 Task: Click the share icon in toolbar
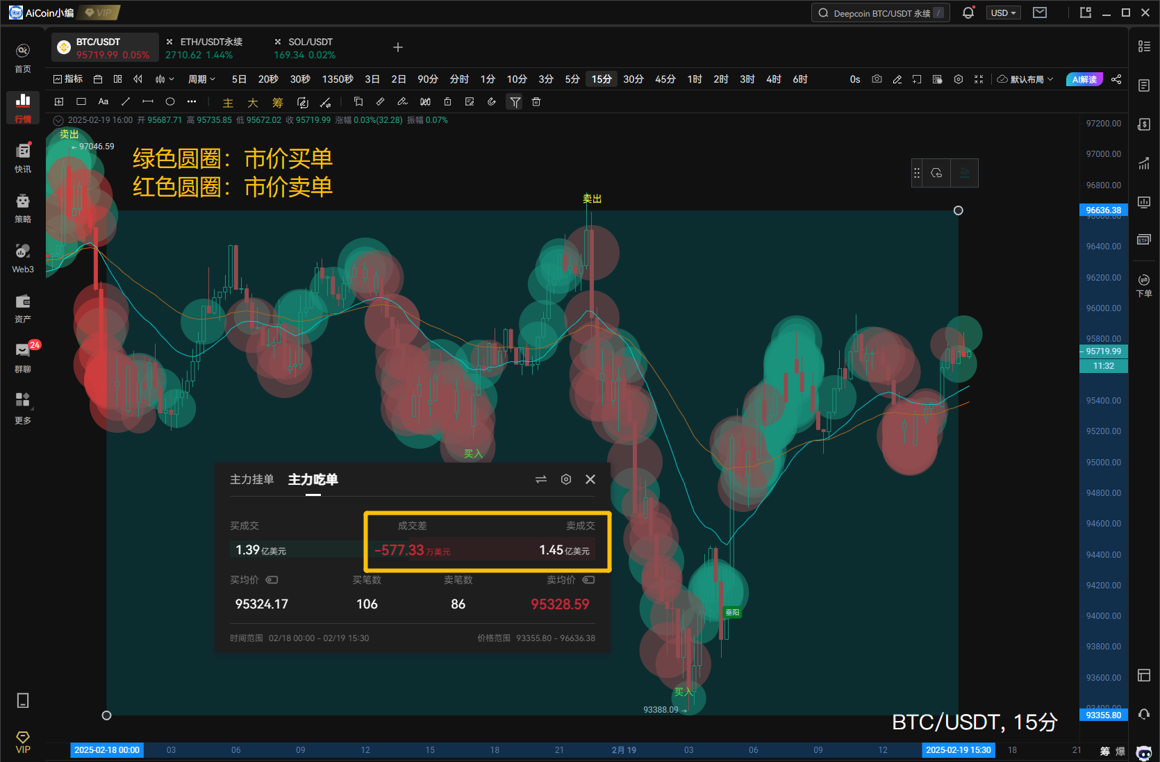(1116, 79)
